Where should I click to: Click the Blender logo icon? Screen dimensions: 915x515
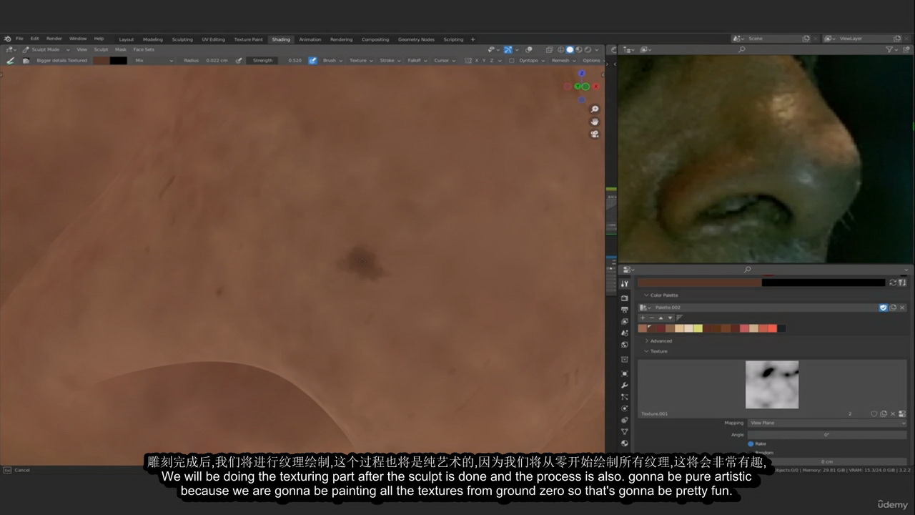(7, 39)
